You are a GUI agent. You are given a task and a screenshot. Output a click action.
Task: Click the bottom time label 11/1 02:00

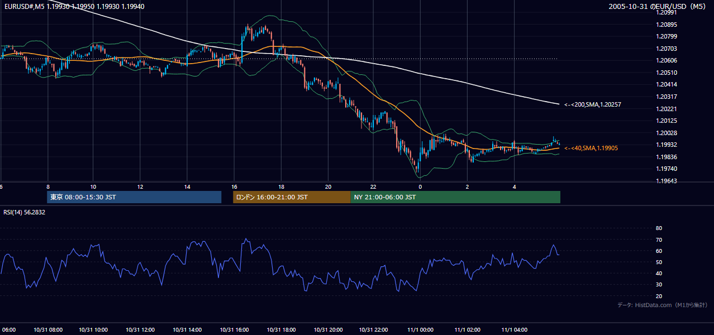(467, 330)
